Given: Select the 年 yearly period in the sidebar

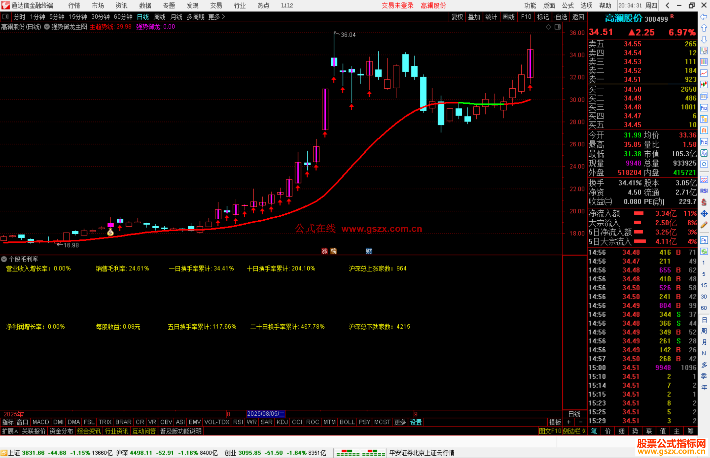Looking at the screenshot, I should (704, 387).
